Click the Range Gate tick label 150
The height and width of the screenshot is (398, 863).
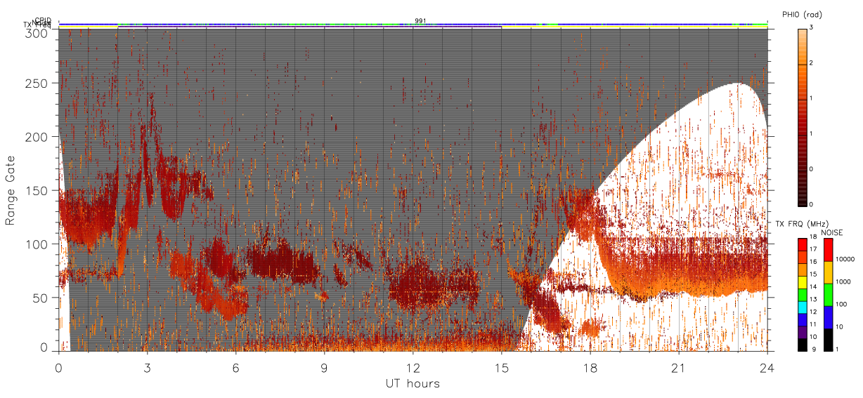[38, 190]
